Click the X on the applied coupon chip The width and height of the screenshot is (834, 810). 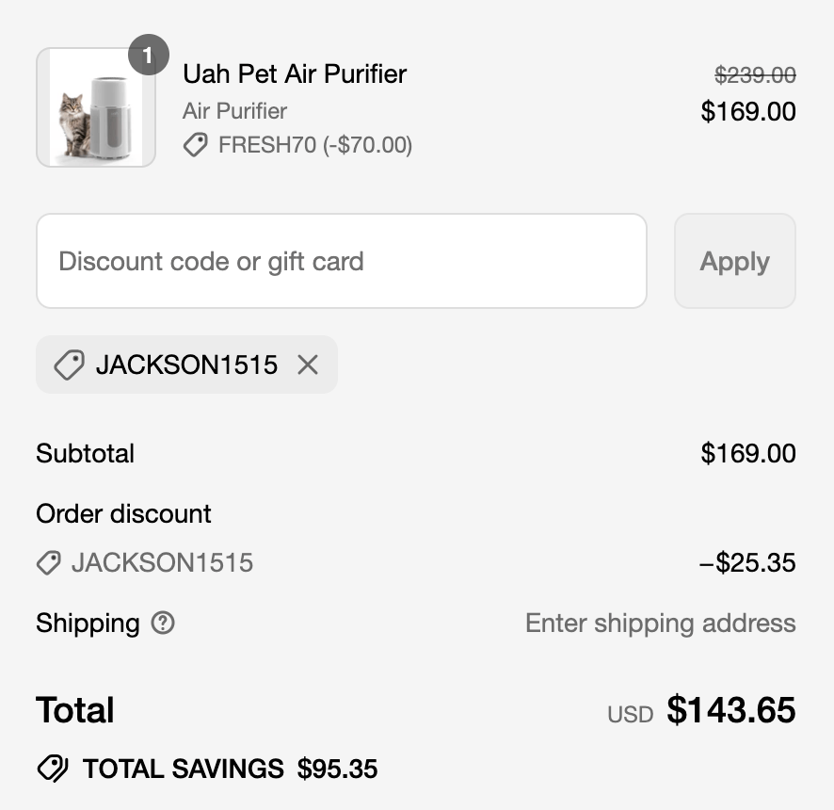tap(308, 364)
